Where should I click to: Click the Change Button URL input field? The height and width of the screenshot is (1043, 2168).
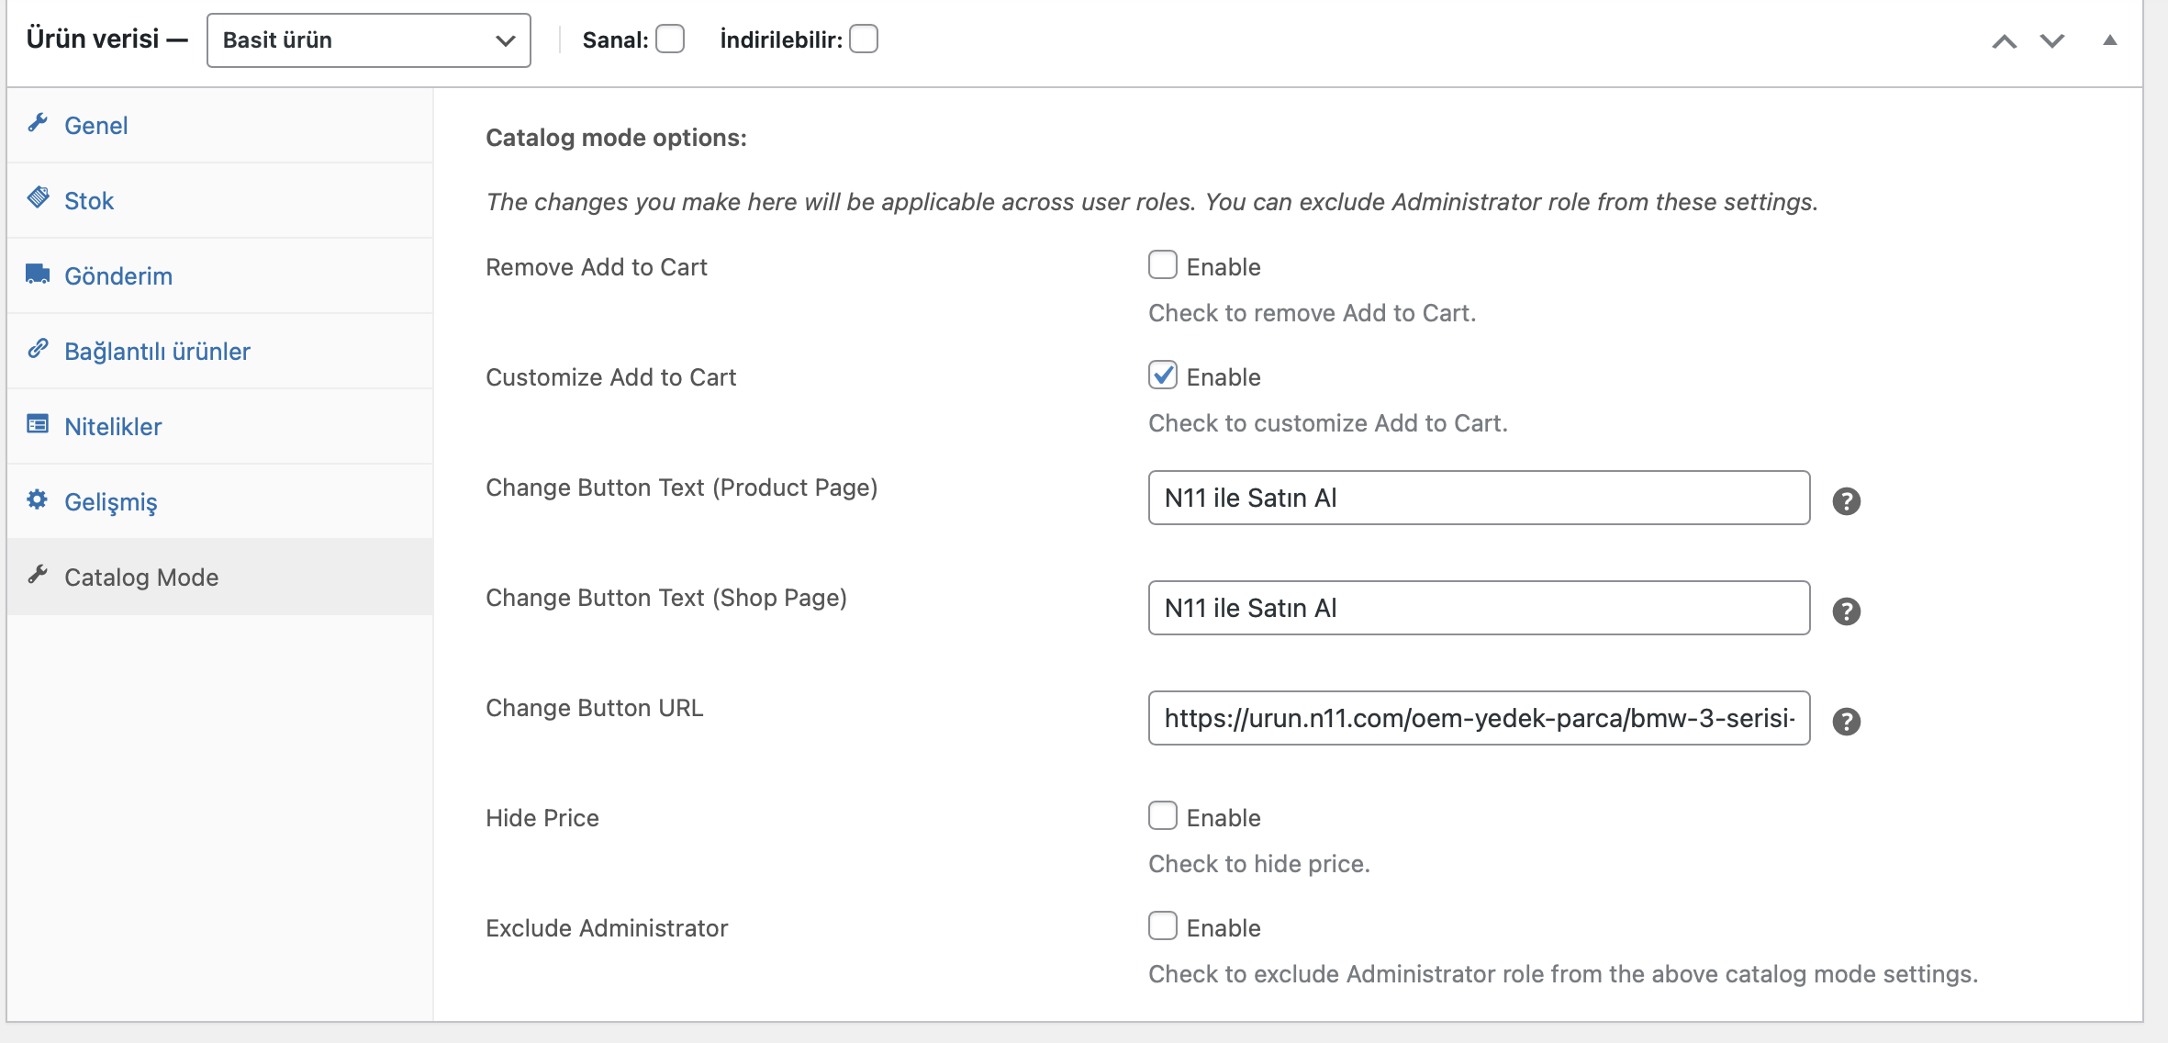point(1479,718)
